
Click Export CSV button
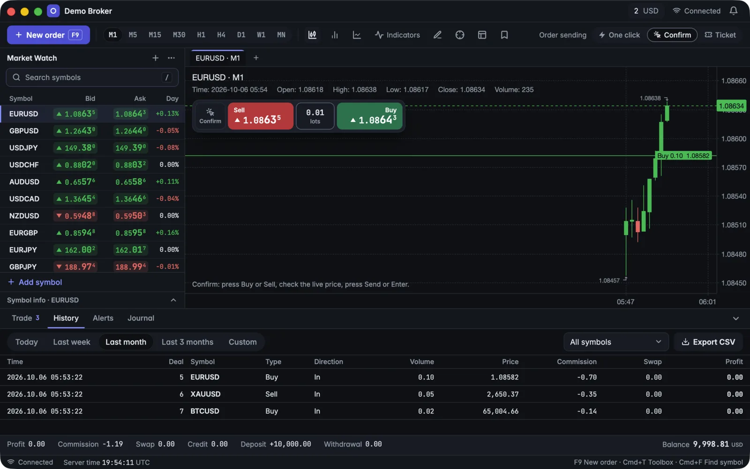pyautogui.click(x=708, y=342)
